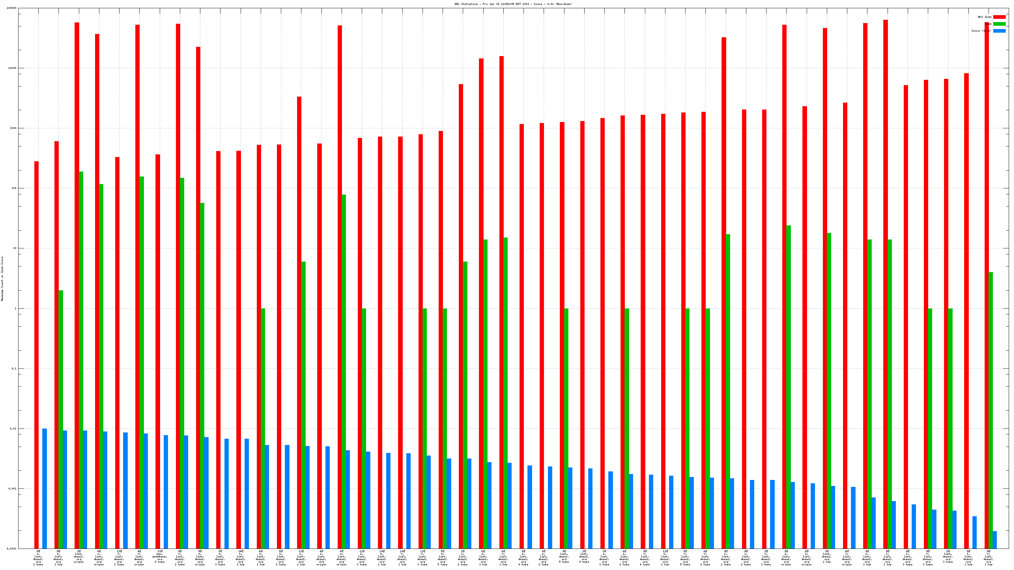The width and height of the screenshot is (1014, 570).
Task: Click the leftmost red Not Spam bar
Action: (36, 354)
